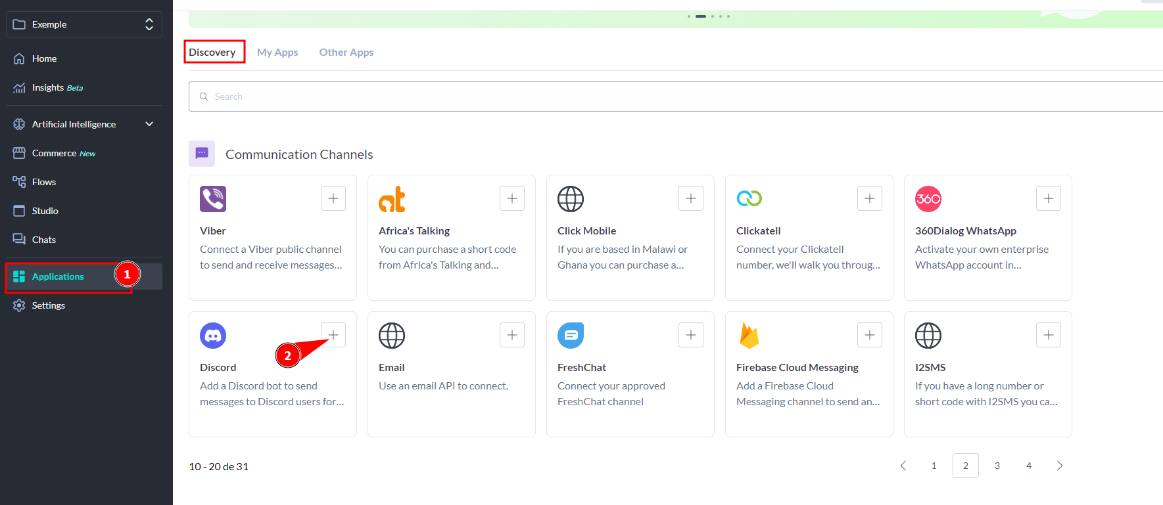Image resolution: width=1163 pixels, height=505 pixels.
Task: Open Flows in the sidebar
Action: point(84,182)
